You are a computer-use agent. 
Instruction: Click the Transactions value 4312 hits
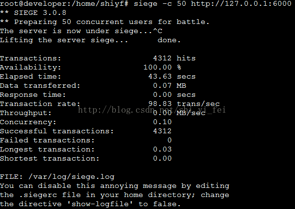click(174, 58)
